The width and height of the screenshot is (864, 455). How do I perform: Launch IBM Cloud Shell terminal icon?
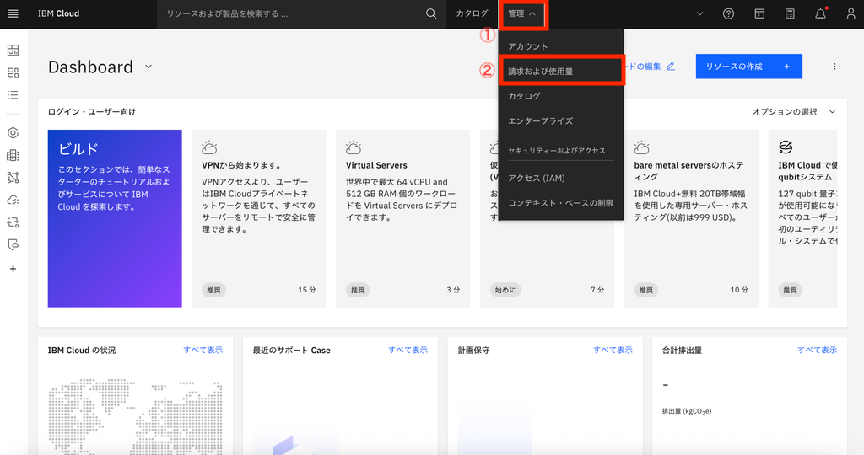pyautogui.click(x=759, y=13)
